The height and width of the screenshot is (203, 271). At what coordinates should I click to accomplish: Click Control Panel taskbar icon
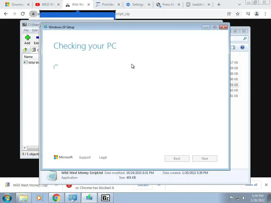click(x=73, y=198)
